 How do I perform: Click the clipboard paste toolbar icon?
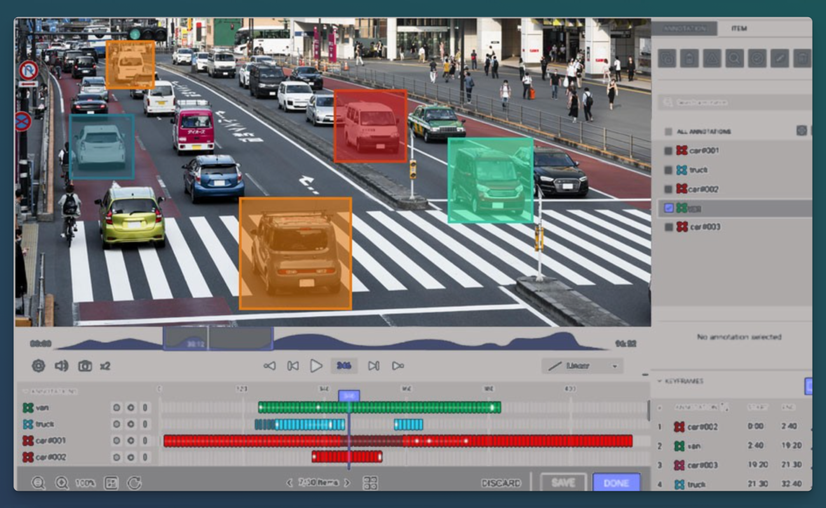tap(689, 58)
